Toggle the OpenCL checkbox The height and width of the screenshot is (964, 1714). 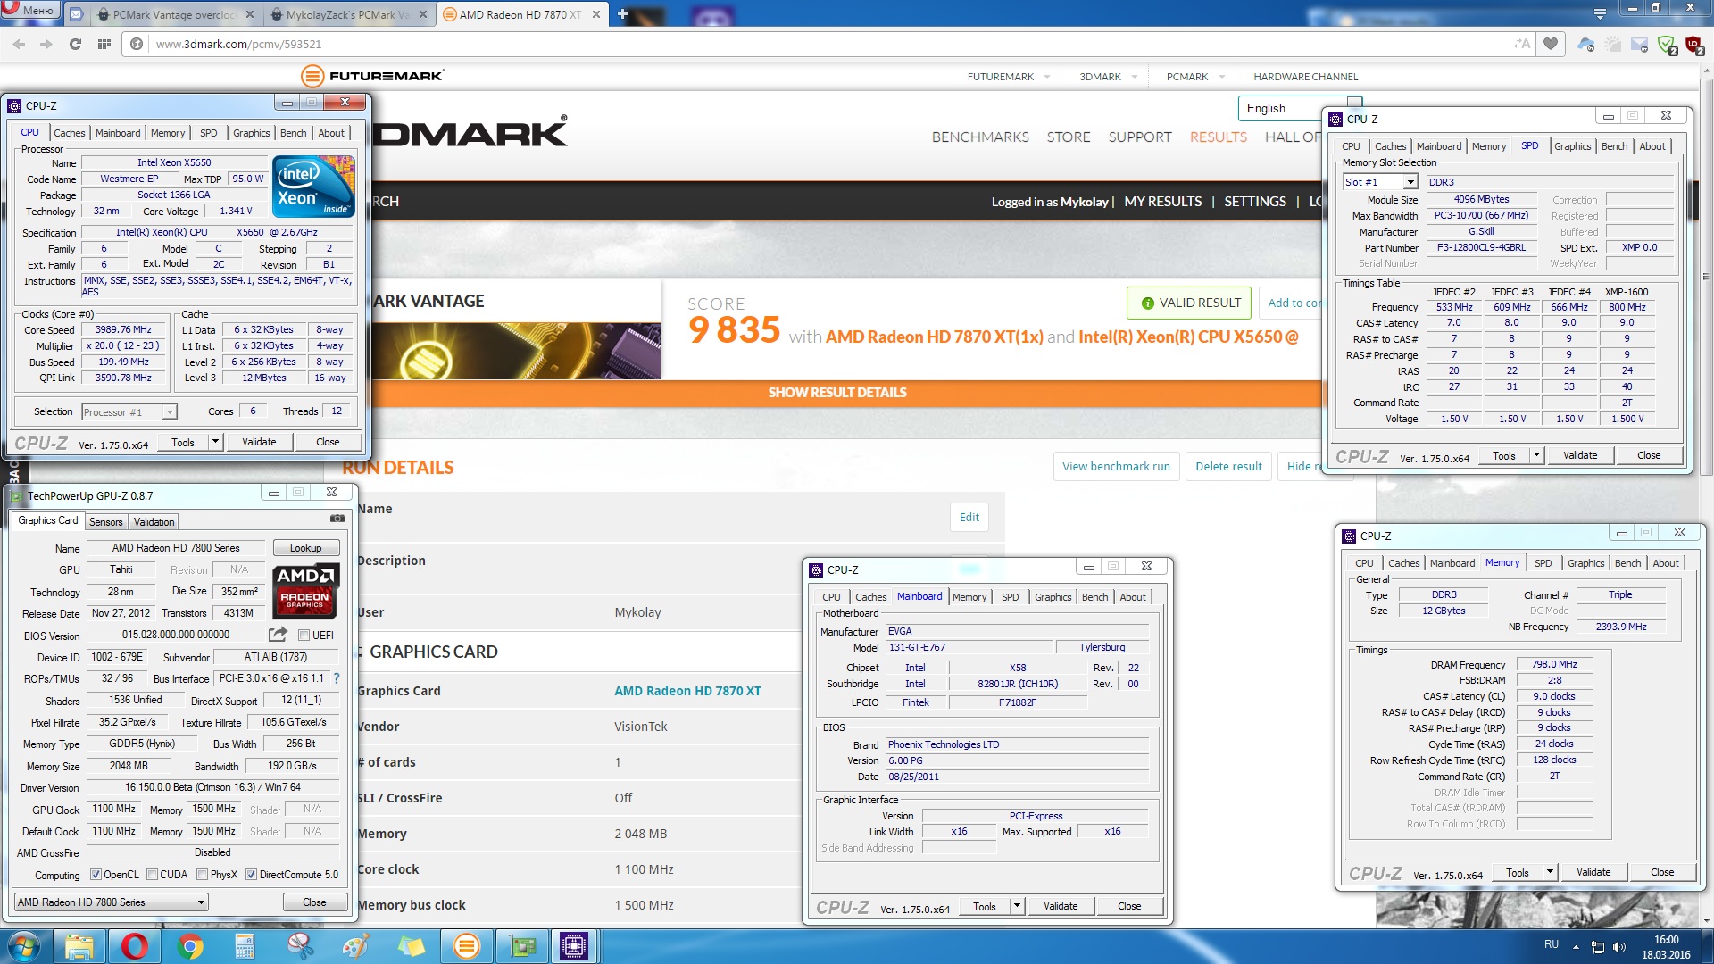96,875
